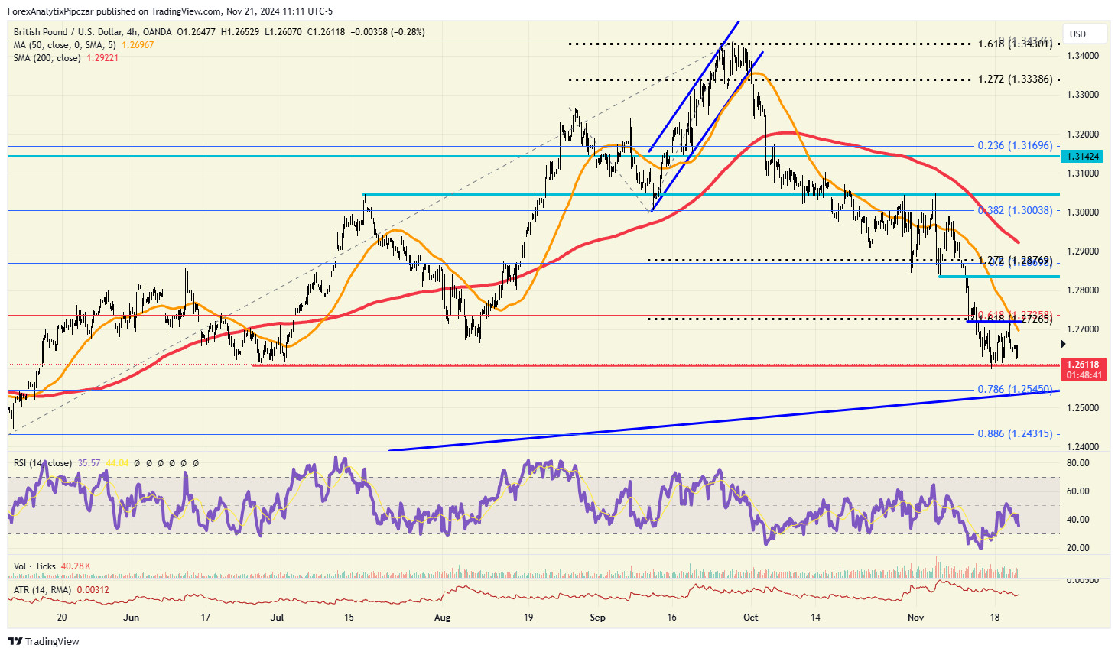Click the candle countdown timer 01:48:41
This screenshot has height=655, width=1118.
click(x=1083, y=375)
